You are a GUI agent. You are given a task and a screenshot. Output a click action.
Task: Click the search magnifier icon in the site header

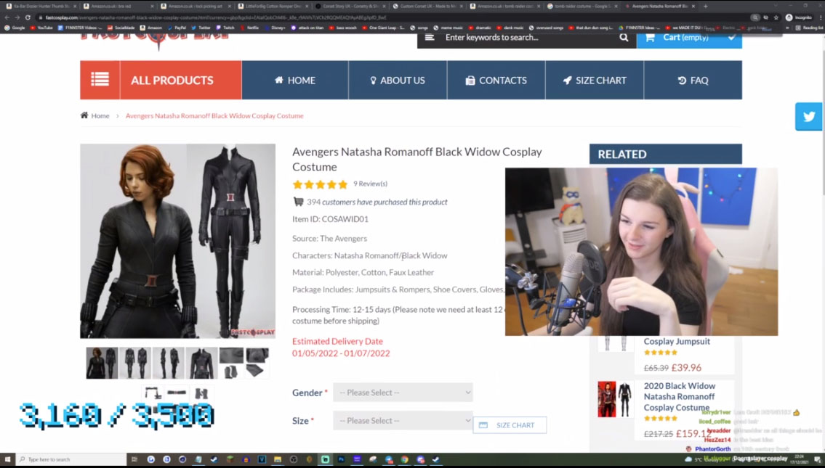point(624,37)
